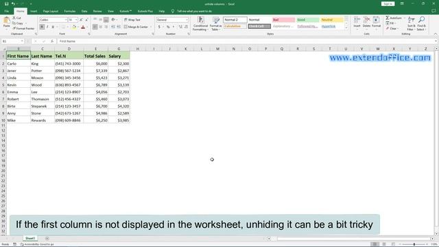Apply the Check Cell style

[259, 26]
